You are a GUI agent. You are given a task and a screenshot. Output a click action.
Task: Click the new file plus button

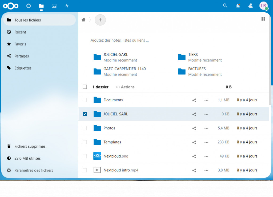pyautogui.click(x=100, y=20)
